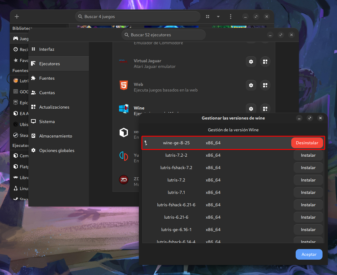The height and width of the screenshot is (275, 337).
Task: Install lutris-fshack-7.2 wine version
Action: tap(308, 168)
